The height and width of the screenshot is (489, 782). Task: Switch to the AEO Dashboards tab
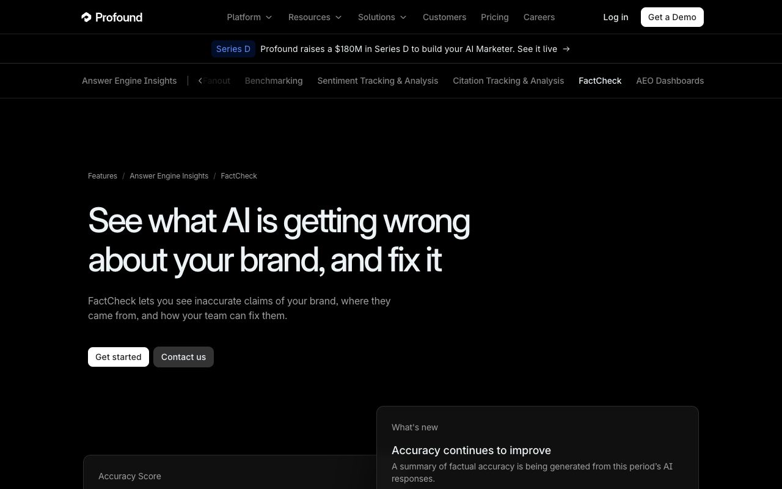click(x=670, y=81)
